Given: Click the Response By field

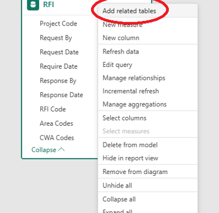Looking at the screenshot, I should 58,81.
